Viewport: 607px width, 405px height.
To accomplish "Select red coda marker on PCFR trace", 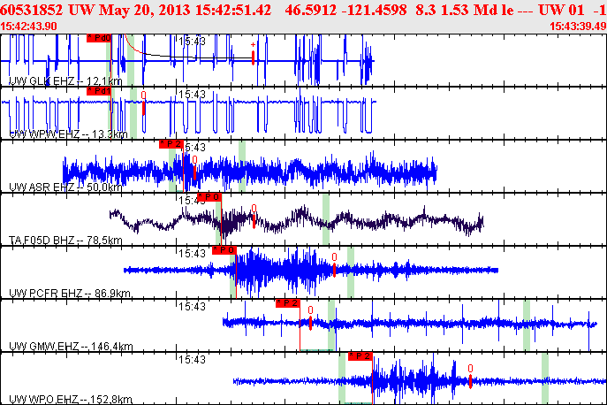I will [335, 265].
